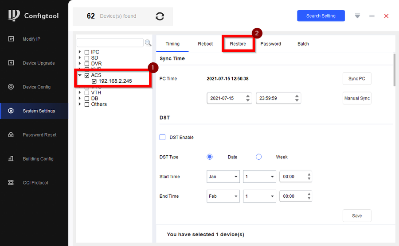The height and width of the screenshot is (246, 399).
Task: Open Building Config sidebar icon
Action: 11,158
